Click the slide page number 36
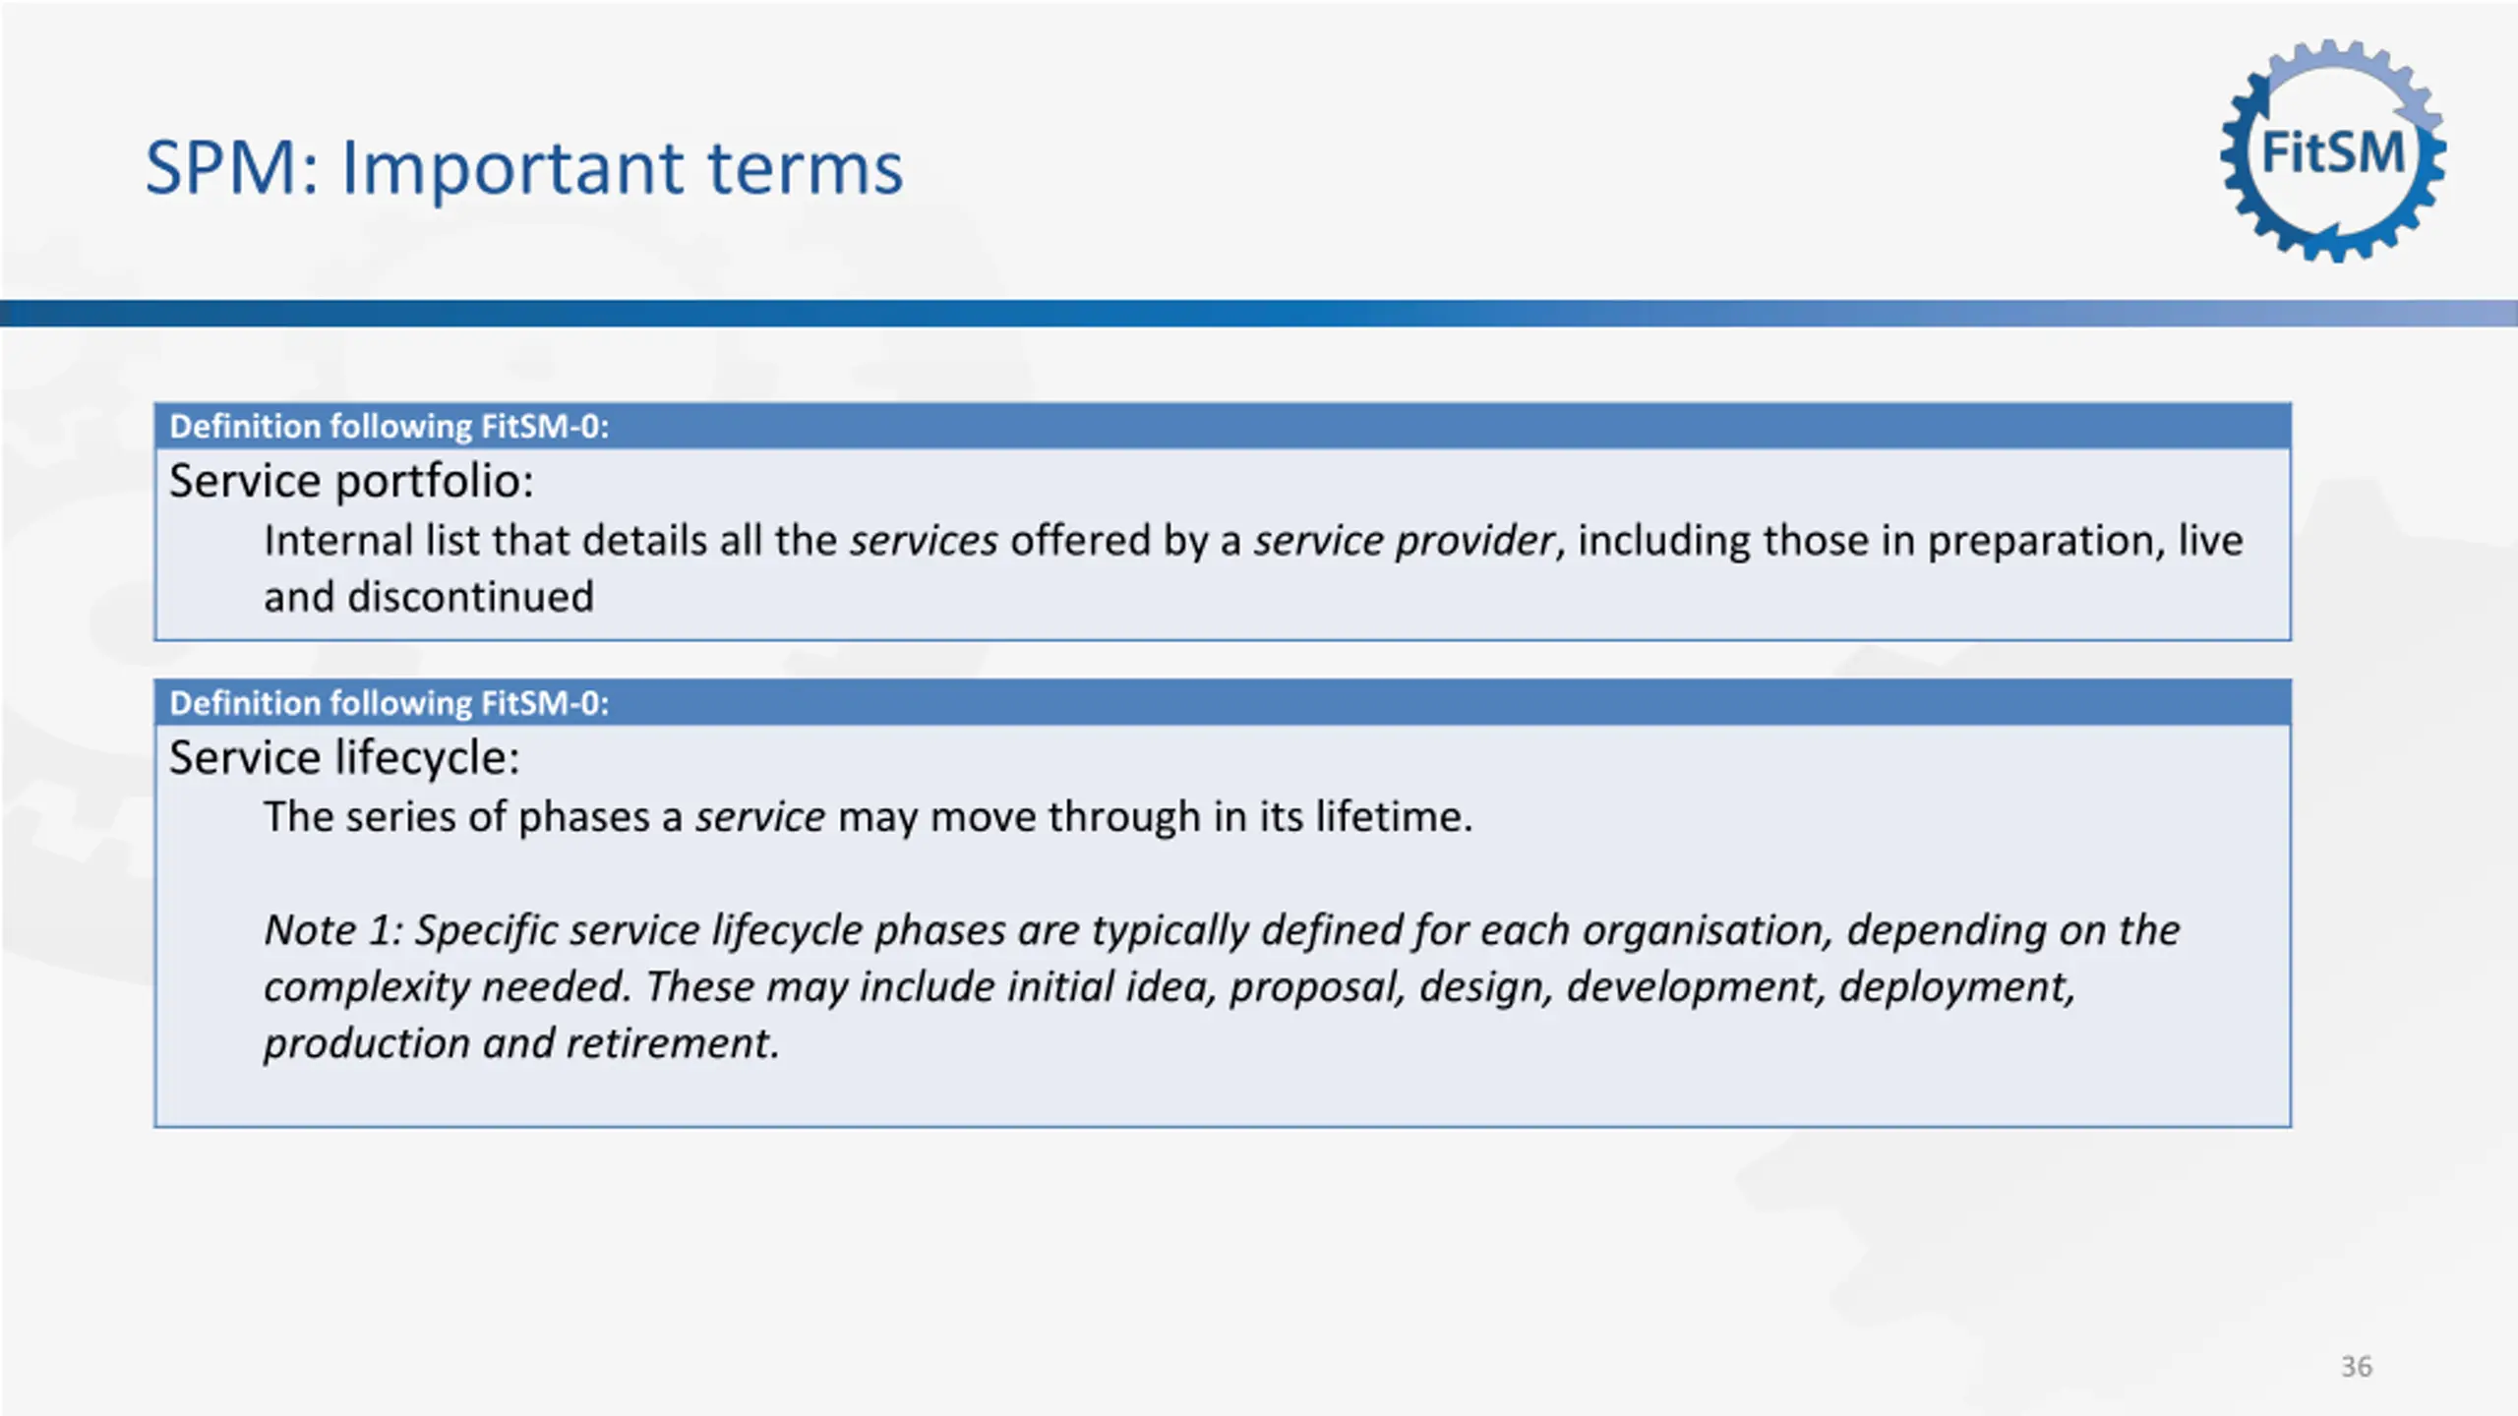The image size is (2518, 1416). coord(2356,1366)
